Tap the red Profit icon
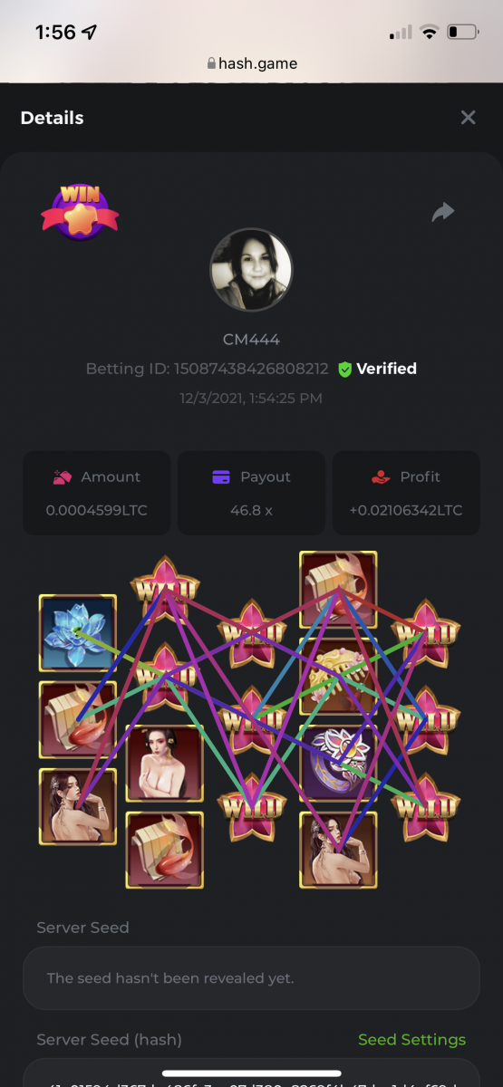Viewport: 503px width, 1087px height. [381, 476]
